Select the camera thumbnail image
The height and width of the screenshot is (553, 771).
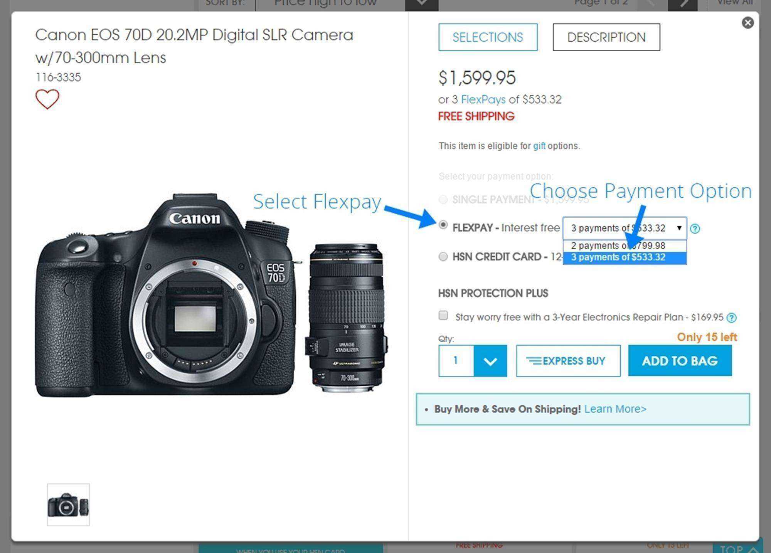point(68,504)
